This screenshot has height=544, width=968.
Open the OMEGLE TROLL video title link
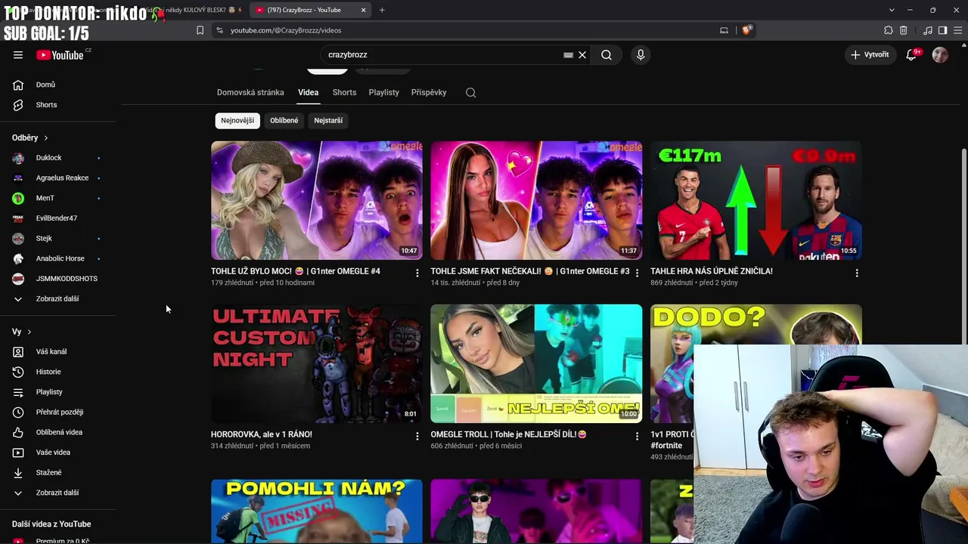tap(509, 434)
